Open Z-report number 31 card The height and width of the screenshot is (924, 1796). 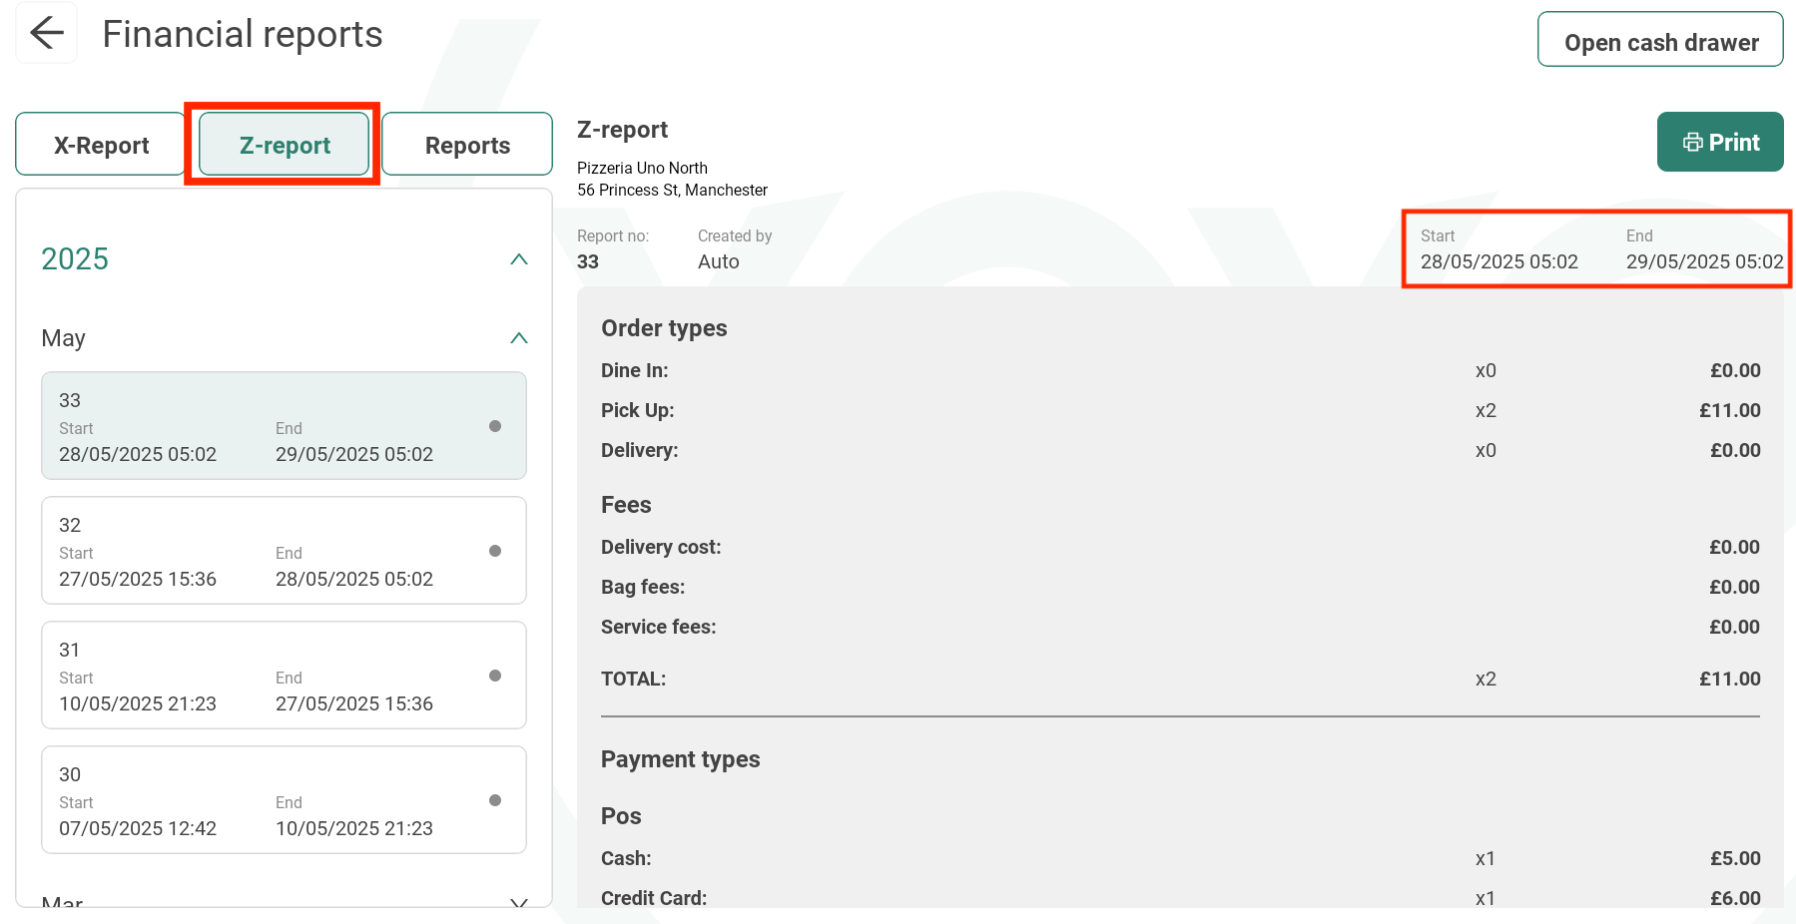tap(284, 676)
